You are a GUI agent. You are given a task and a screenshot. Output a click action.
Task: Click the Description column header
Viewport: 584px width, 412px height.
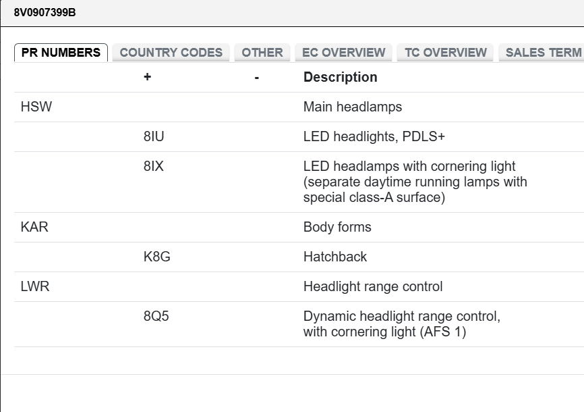tap(340, 77)
